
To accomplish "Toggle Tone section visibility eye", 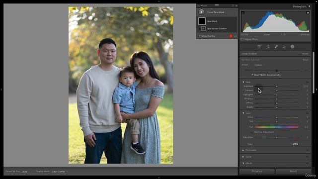I will pyautogui.click(x=308, y=82).
